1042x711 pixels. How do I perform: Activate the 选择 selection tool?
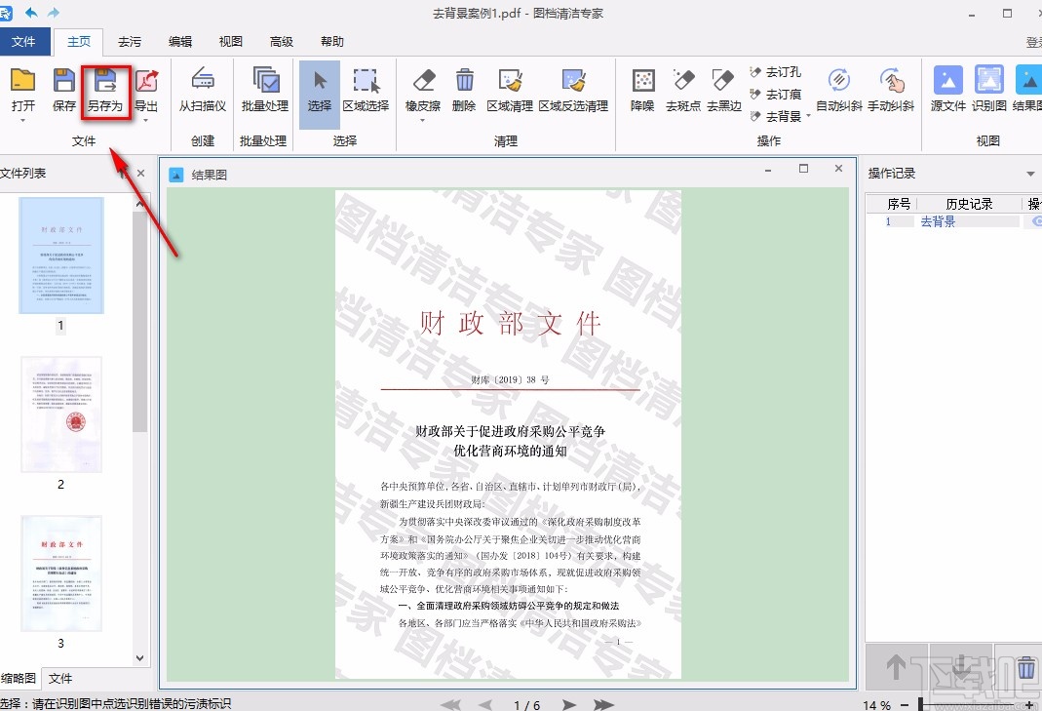[319, 93]
